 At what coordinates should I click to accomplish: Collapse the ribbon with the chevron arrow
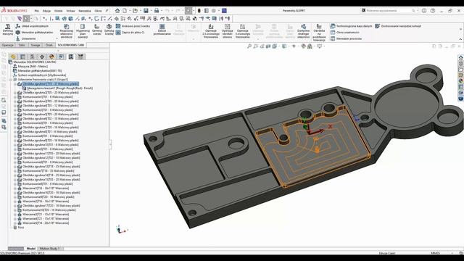click(460, 39)
